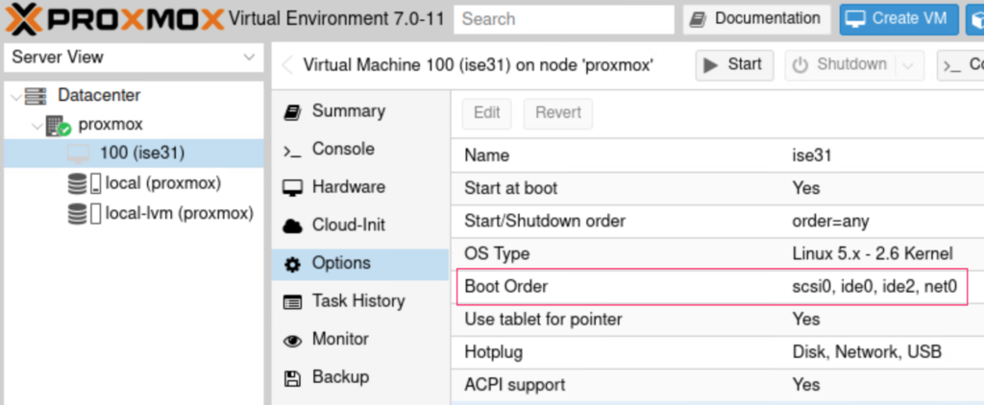
Task: Click the Console prompt icon
Action: (x=292, y=151)
